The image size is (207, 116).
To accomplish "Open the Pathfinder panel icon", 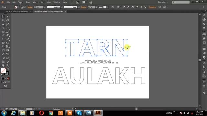I will (x=204, y=93).
